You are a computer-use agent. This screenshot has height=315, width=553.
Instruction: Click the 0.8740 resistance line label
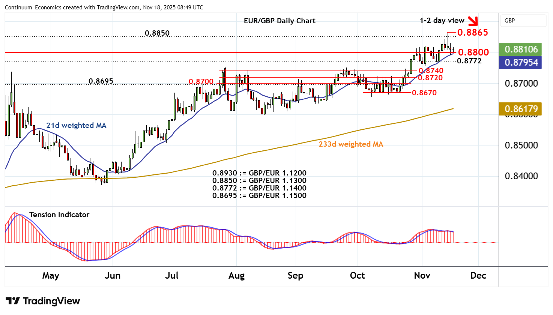point(431,70)
